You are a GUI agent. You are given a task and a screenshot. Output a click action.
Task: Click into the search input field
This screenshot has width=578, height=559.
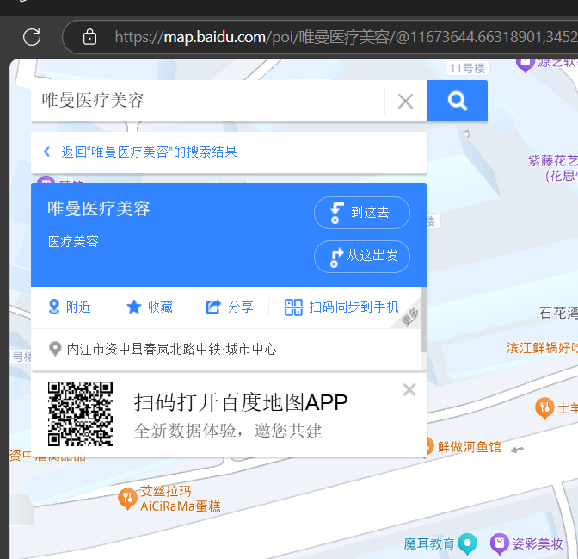[206, 101]
